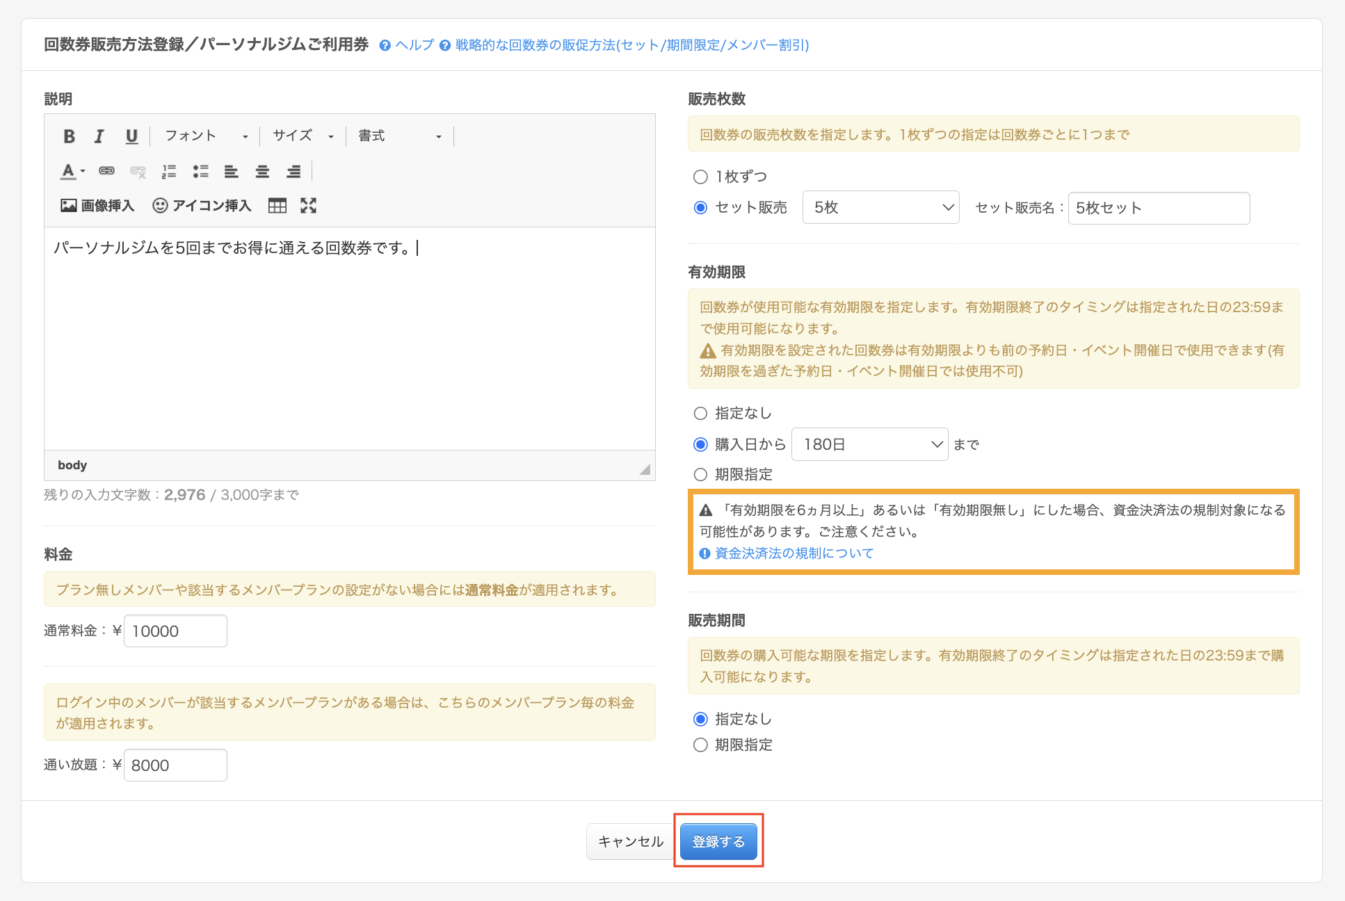Center-align the text
This screenshot has height=901, width=1345.
click(x=262, y=171)
